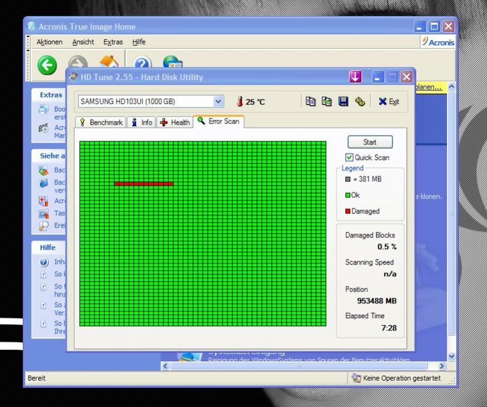The height and width of the screenshot is (407, 487).
Task: Maximize the Acronis True Image window
Action: click(434, 27)
